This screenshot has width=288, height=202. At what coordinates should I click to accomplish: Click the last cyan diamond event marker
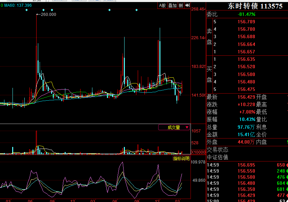pyautogui.click(x=136, y=10)
